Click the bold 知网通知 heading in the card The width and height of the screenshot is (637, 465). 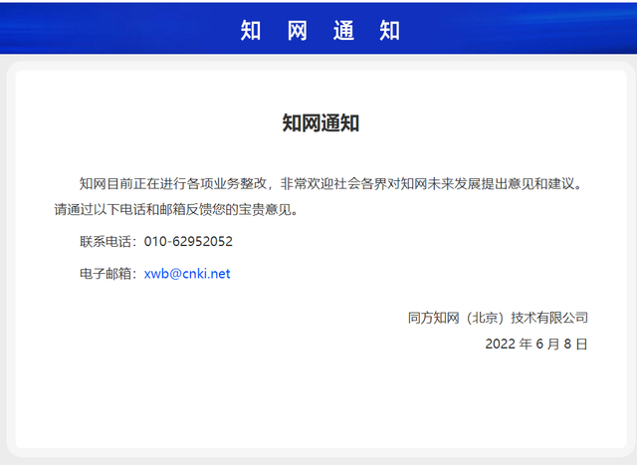pyautogui.click(x=319, y=123)
